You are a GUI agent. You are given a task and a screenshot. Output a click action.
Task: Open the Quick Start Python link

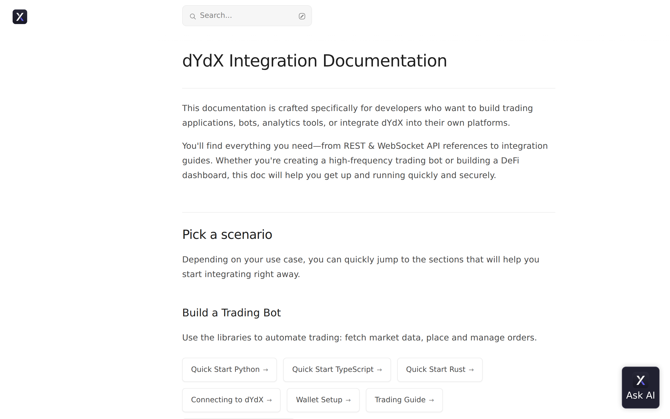tap(229, 370)
